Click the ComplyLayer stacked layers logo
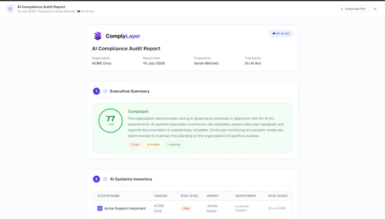The width and height of the screenshot is (385, 219). [x=98, y=36]
